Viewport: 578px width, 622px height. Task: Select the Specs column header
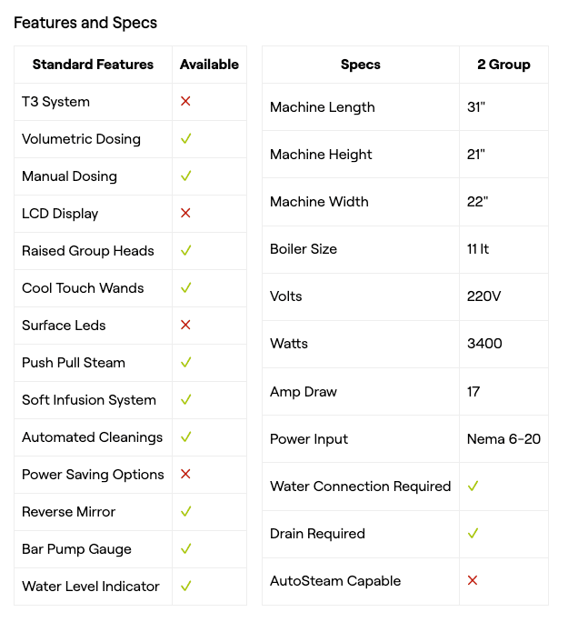361,65
